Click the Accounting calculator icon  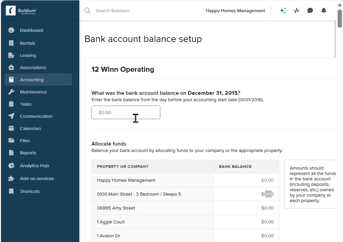tap(11, 80)
